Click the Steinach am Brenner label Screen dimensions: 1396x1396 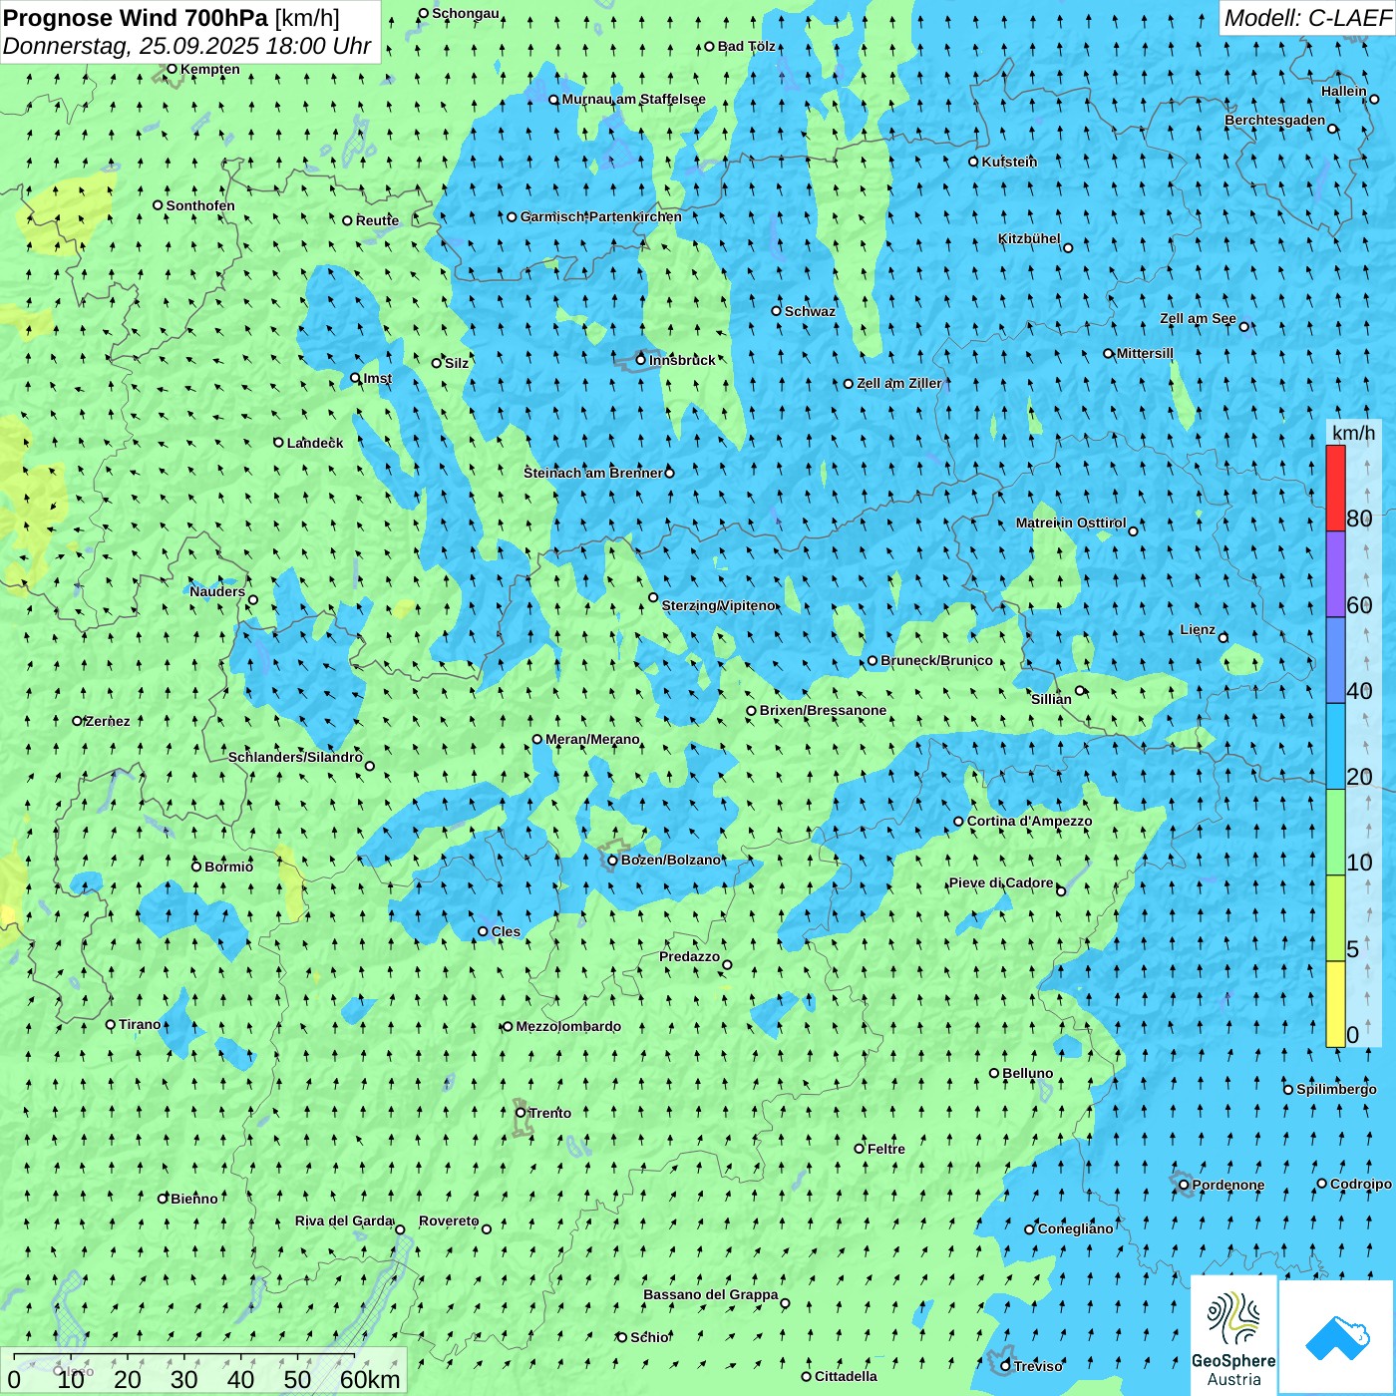coord(593,473)
